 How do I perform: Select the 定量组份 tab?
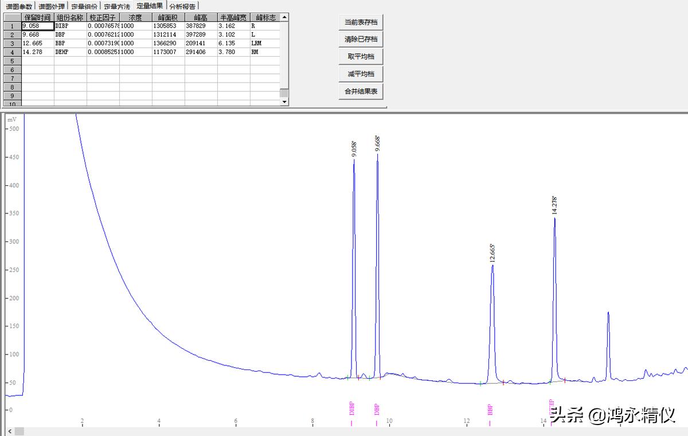click(84, 6)
